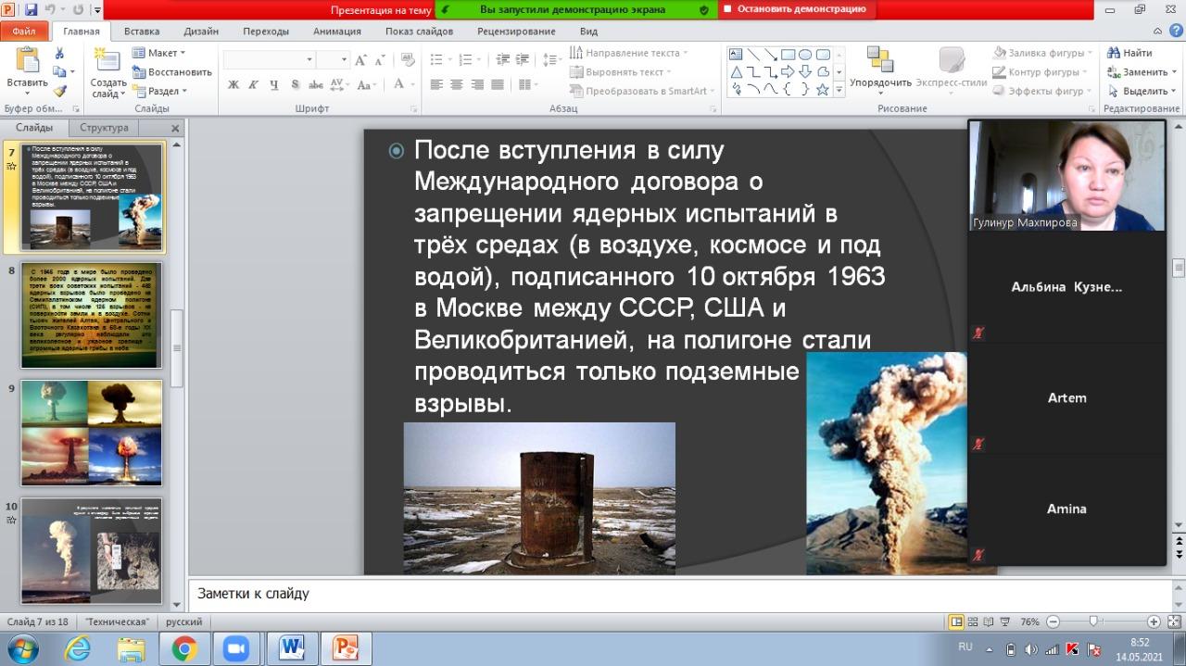This screenshot has height=666, width=1186.
Task: Select the Format Painter brush icon
Action: [x=60, y=91]
